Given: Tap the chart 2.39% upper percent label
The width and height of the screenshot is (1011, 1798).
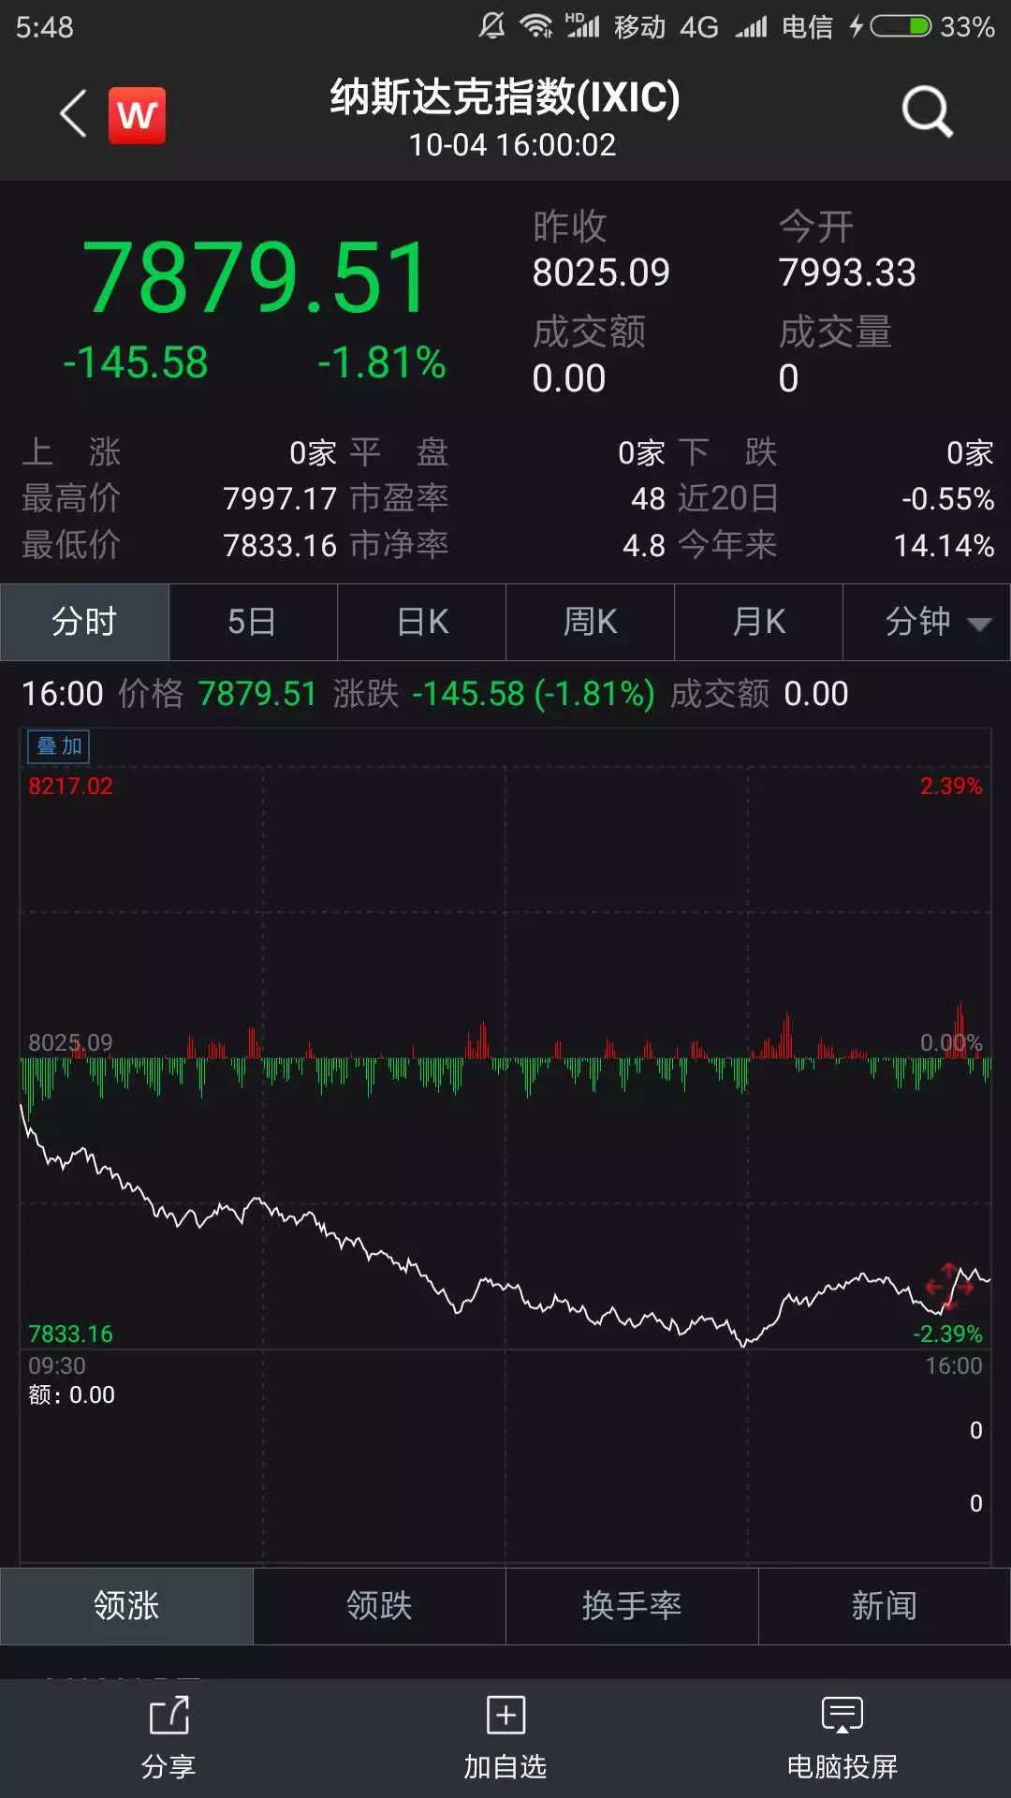Looking at the screenshot, I should coord(951,786).
